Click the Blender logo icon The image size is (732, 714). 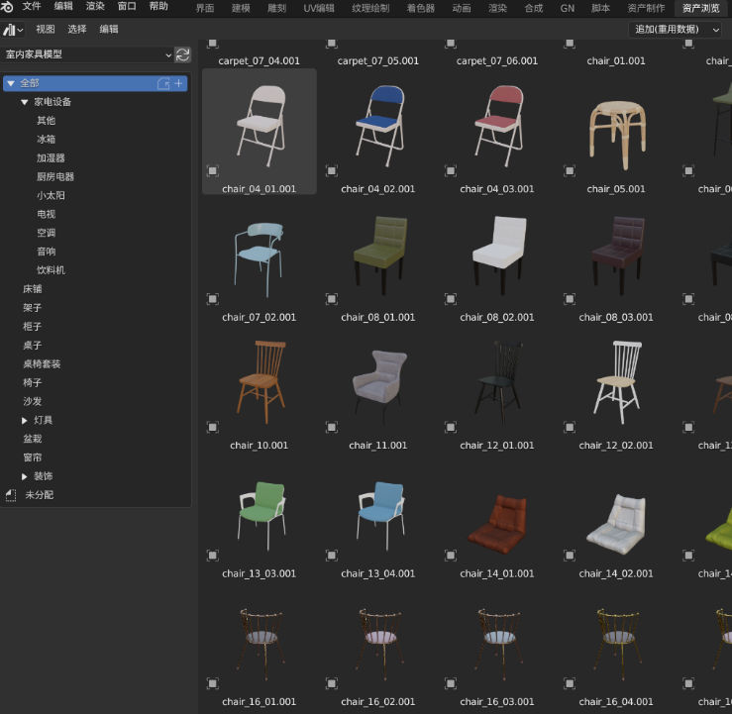click(7, 7)
